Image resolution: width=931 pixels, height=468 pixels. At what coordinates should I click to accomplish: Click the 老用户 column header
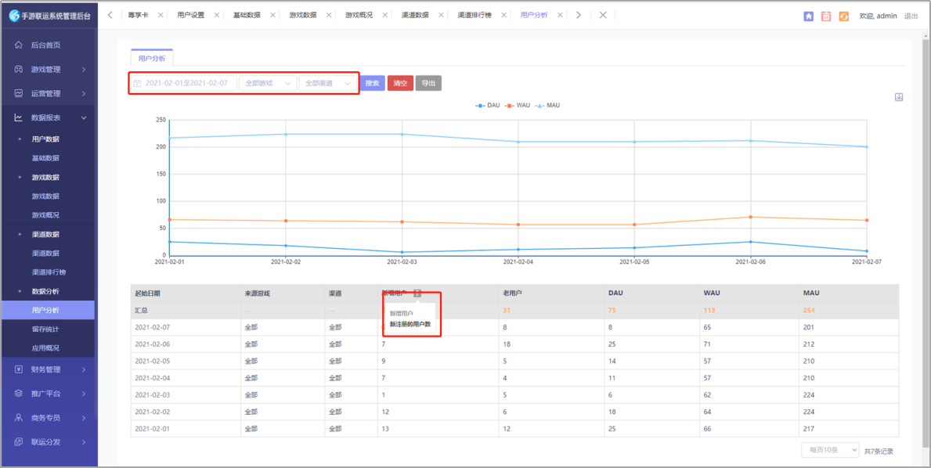(x=513, y=293)
